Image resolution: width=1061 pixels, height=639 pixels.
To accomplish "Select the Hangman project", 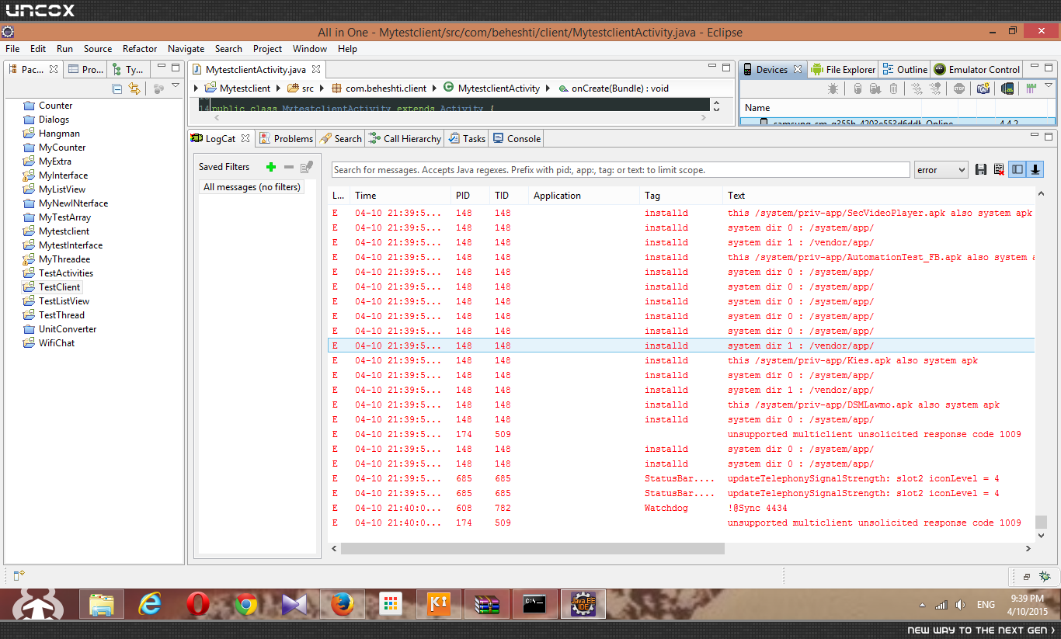I will pyautogui.click(x=59, y=134).
